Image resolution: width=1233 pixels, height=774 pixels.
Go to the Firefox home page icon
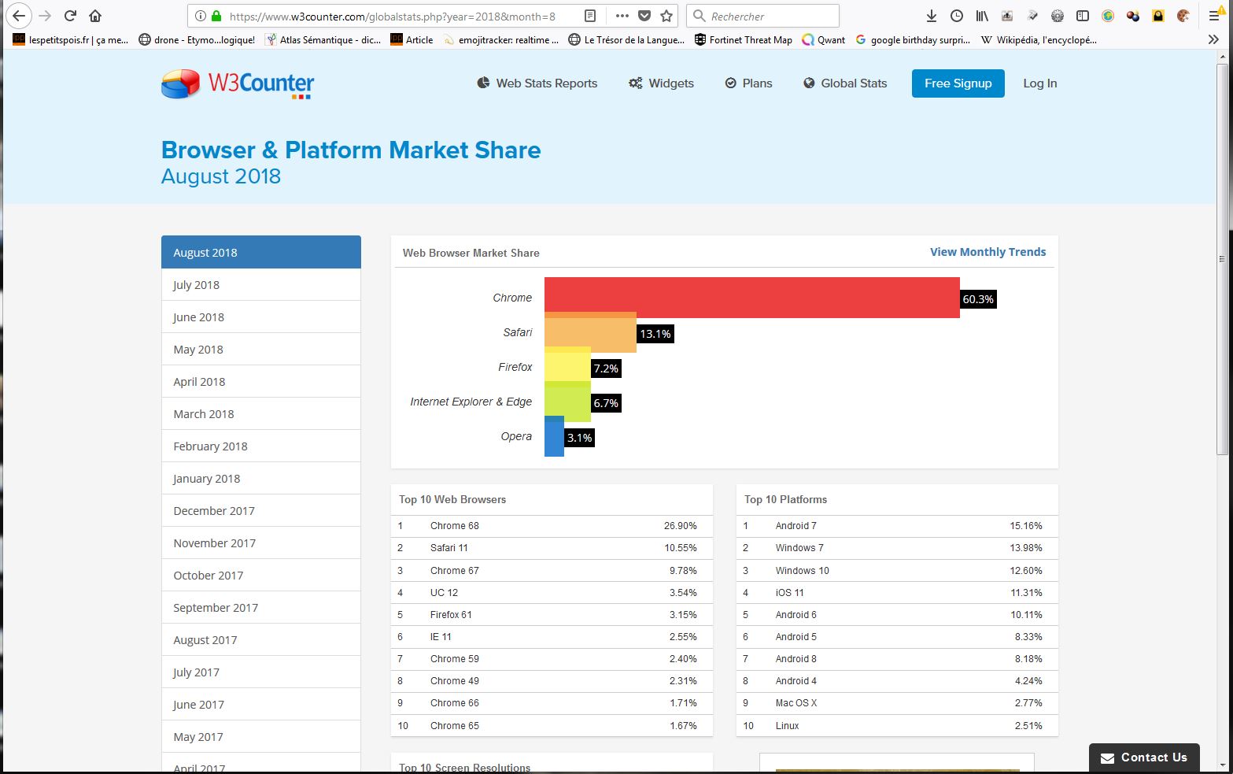point(95,16)
